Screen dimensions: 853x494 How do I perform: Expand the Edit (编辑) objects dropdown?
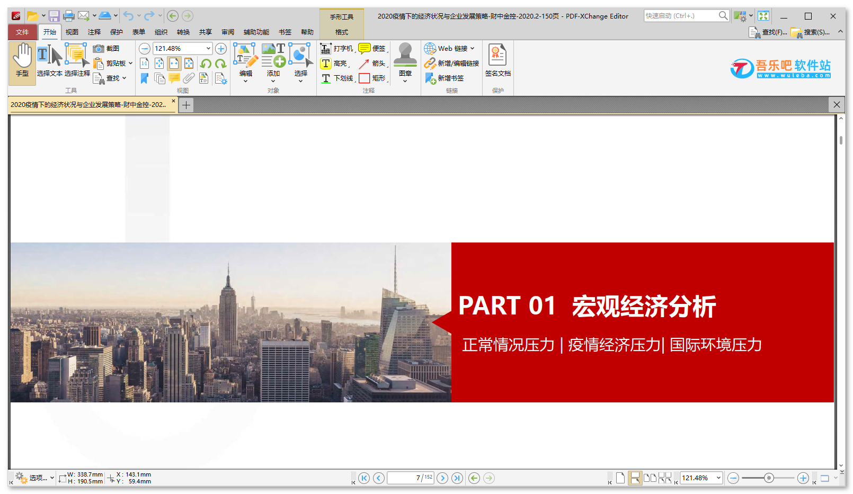(245, 81)
